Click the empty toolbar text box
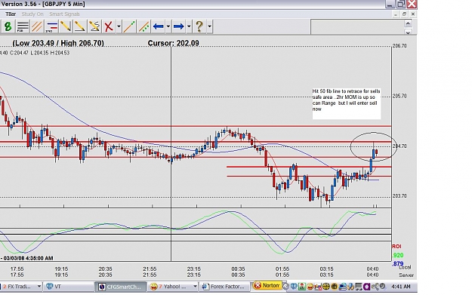Image resolution: width=472 pixels, height=295 pixels. tap(357, 27)
